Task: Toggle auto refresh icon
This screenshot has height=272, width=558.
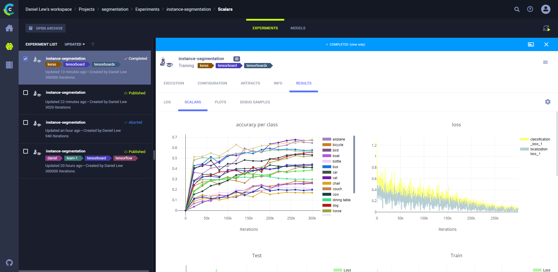Action: tap(546, 28)
